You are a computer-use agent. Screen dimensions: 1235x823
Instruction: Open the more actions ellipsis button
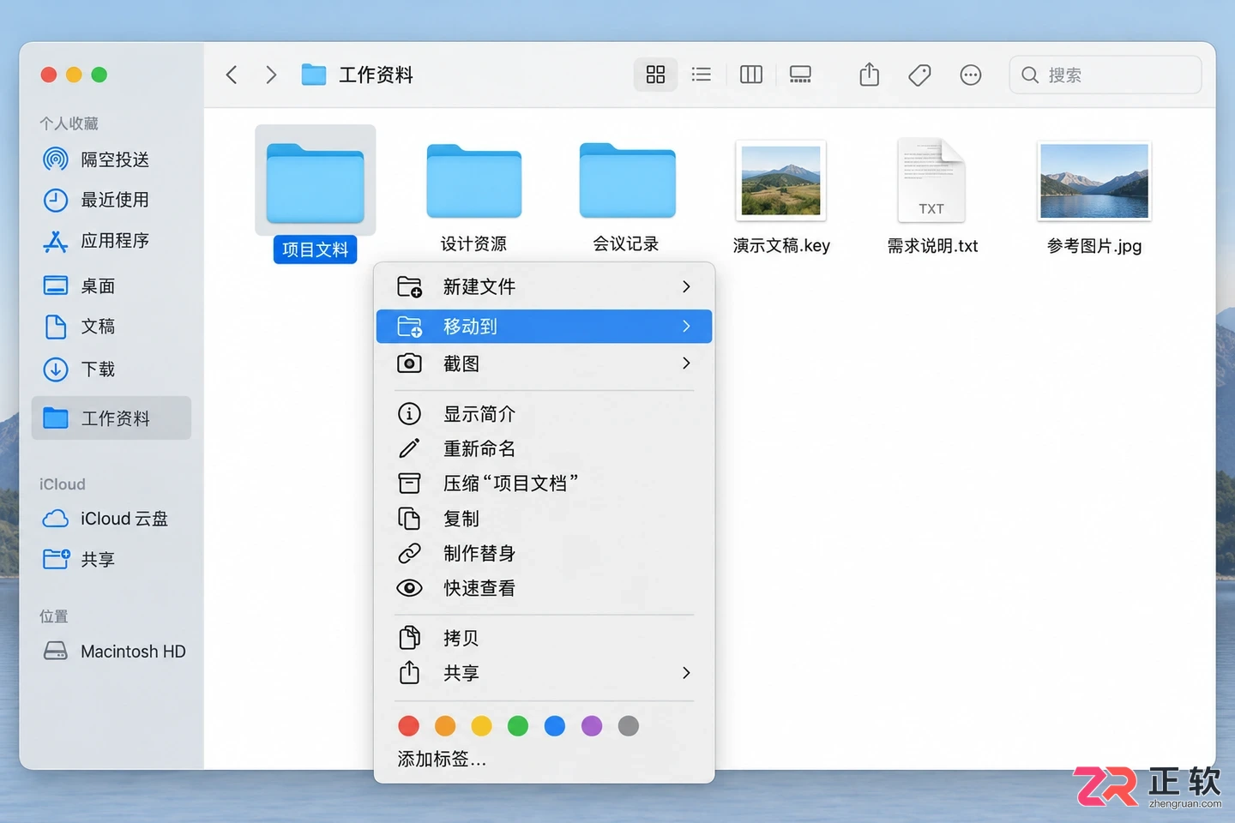click(x=971, y=75)
